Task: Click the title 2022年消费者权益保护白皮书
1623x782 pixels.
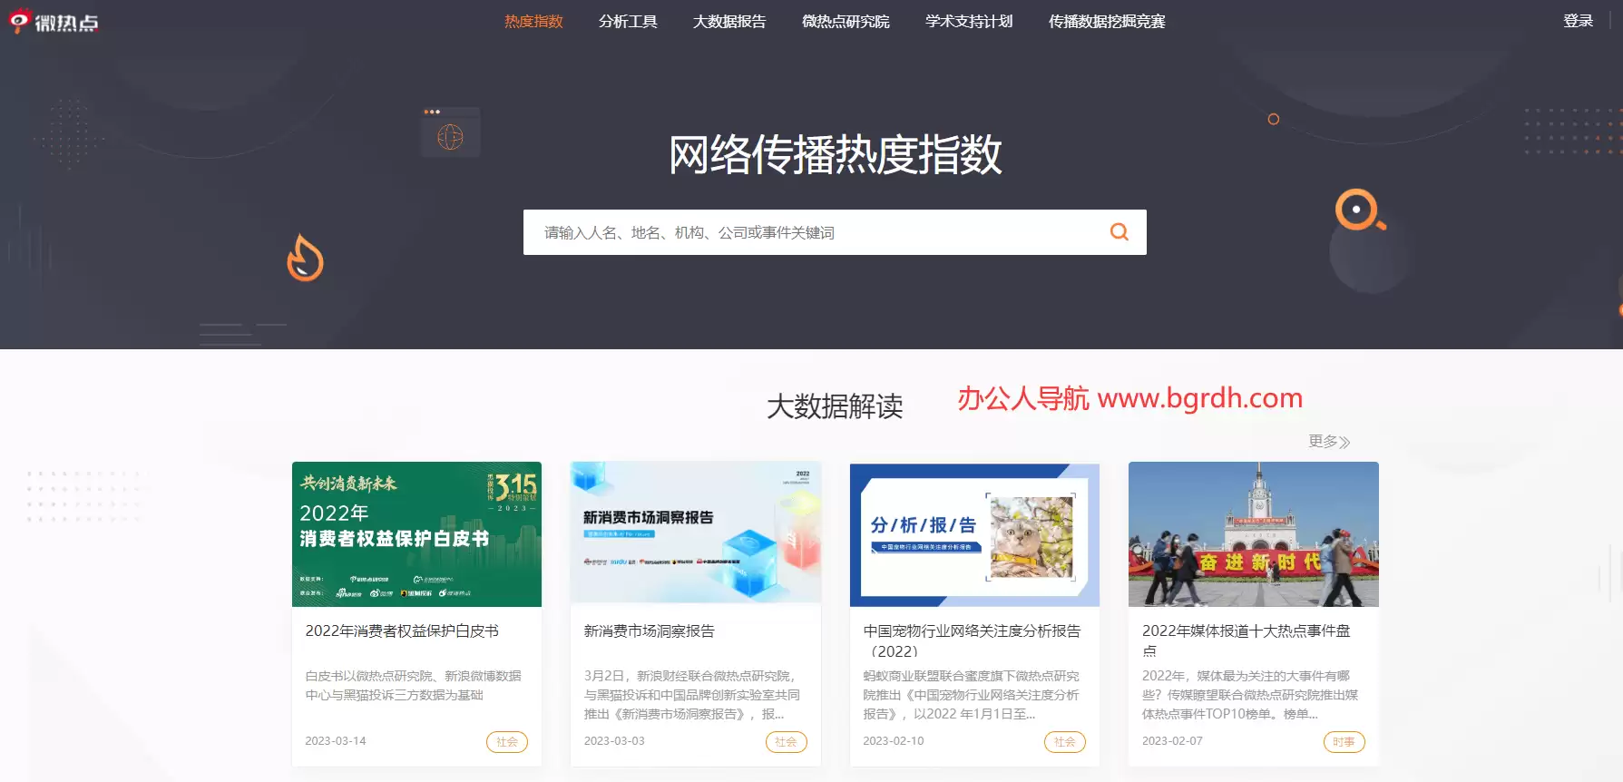Action: click(402, 630)
